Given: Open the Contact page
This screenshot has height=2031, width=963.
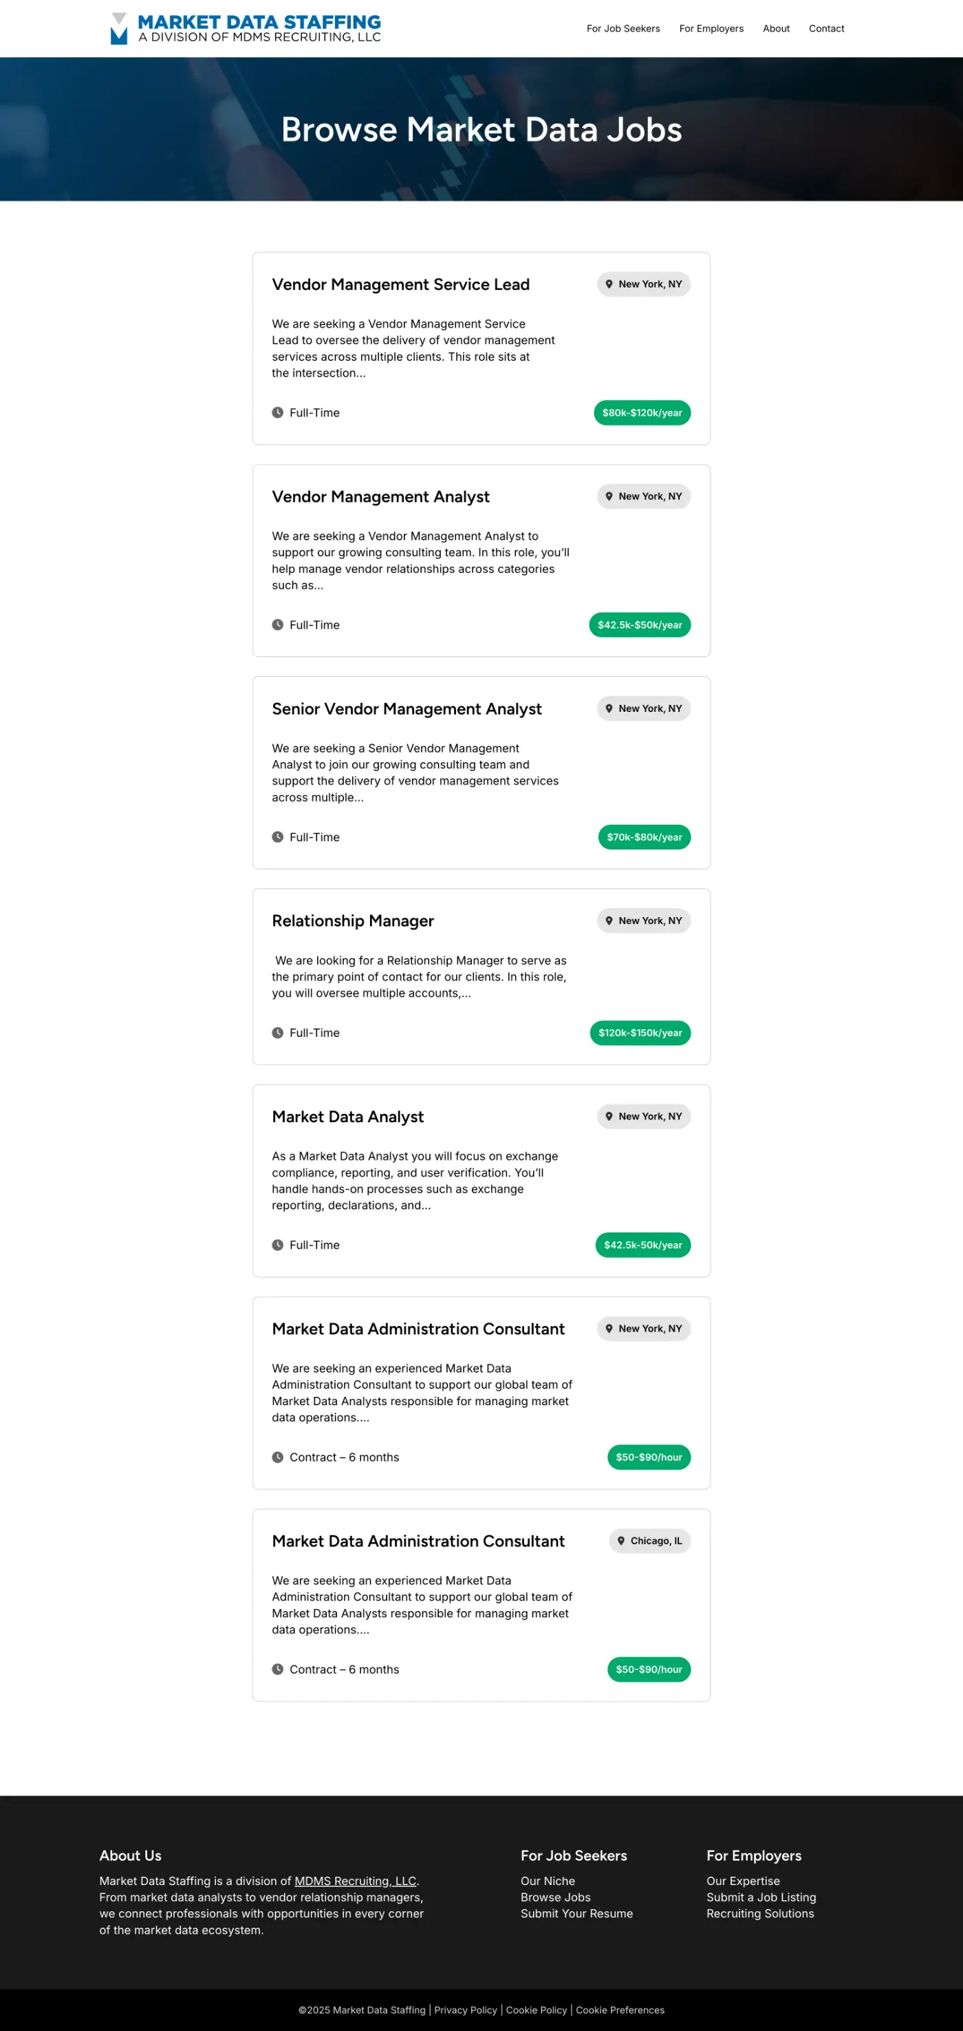Looking at the screenshot, I should click(x=826, y=28).
